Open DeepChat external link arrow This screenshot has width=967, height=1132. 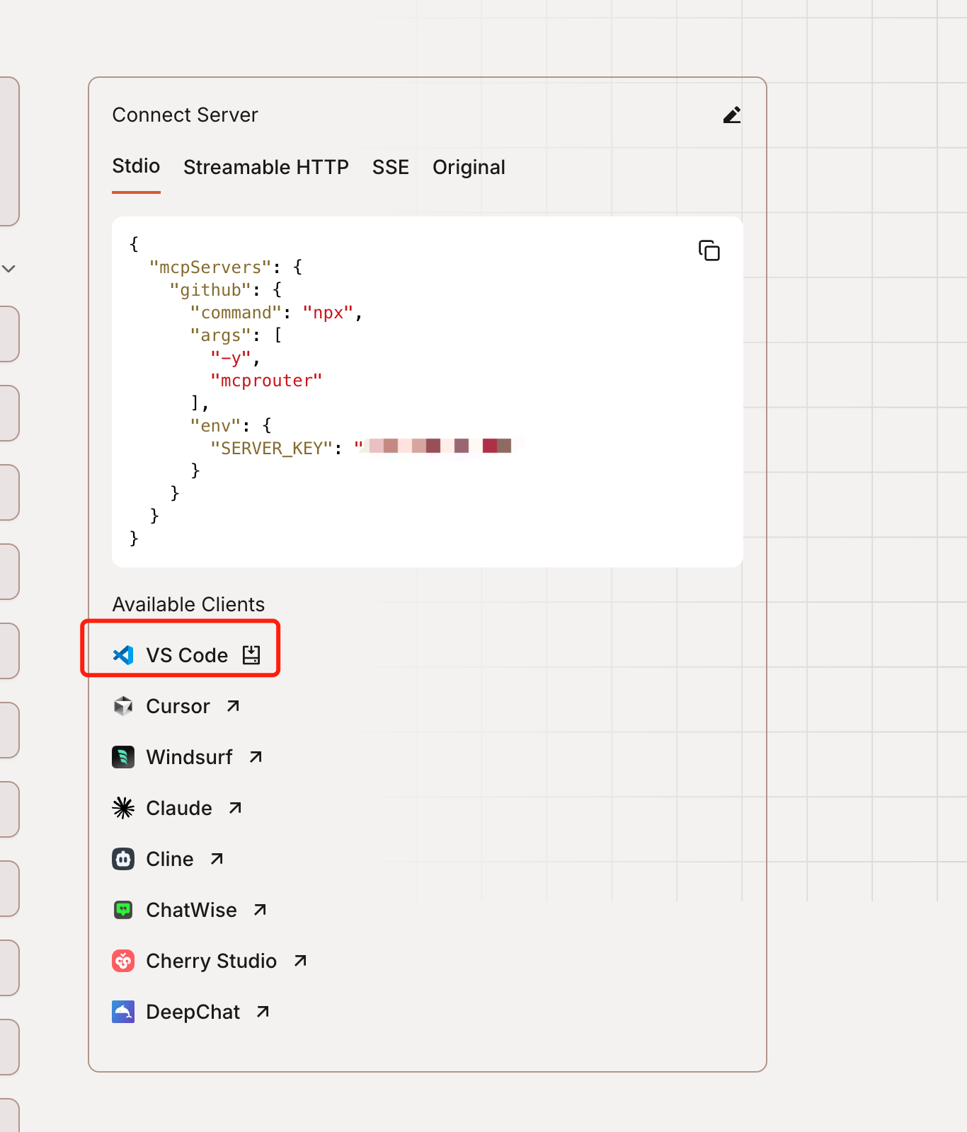click(263, 1012)
